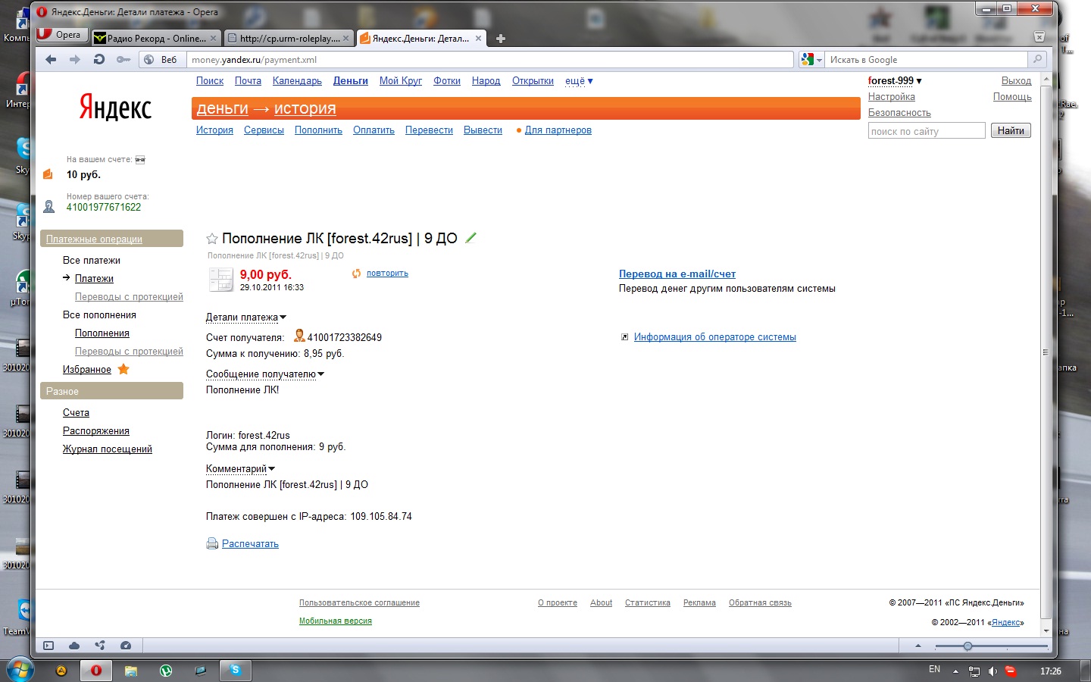Open the Пополнить menu item

pos(318,130)
